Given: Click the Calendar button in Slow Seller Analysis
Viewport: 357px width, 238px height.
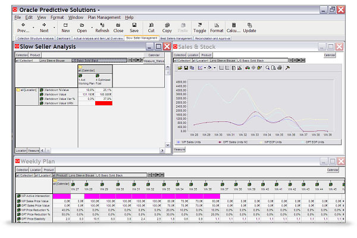Looking at the screenshot, I should pyautogui.click(x=154, y=55).
